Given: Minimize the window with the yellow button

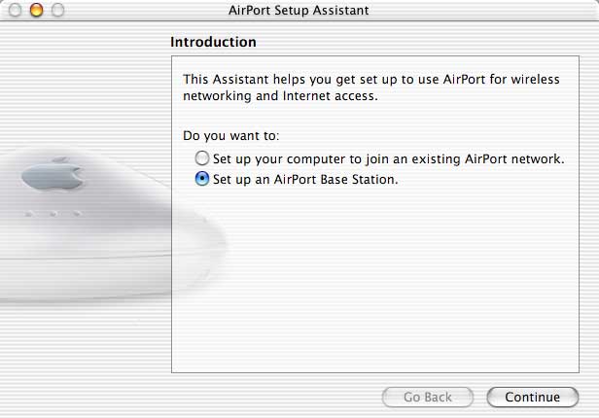Looking at the screenshot, I should [x=36, y=10].
